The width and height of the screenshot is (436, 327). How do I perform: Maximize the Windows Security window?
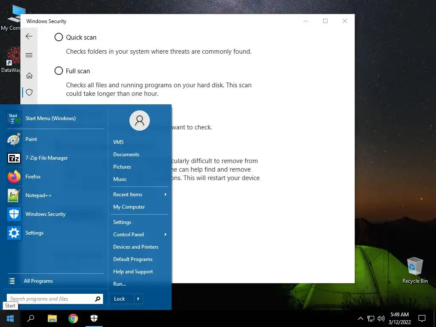point(325,21)
